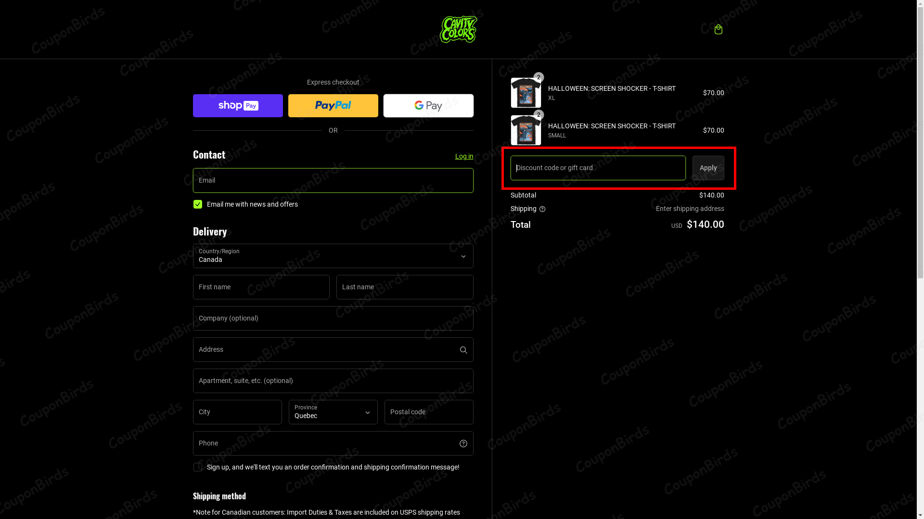
Task: Click the Small t-shirt product thumbnail
Action: 526,130
